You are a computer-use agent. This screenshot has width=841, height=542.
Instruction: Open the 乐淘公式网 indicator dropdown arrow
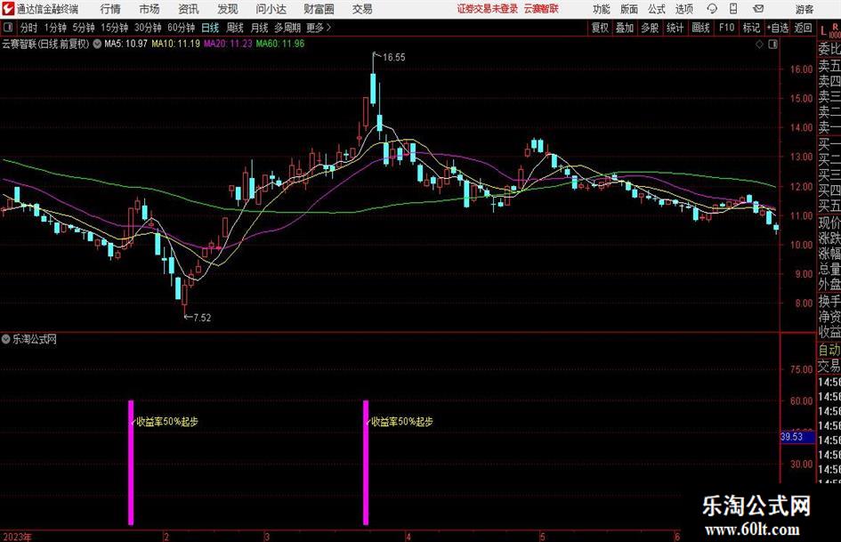[x=6, y=339]
